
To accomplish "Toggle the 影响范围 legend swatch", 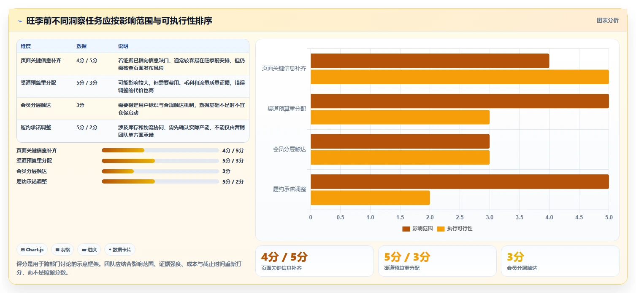I will click(x=406, y=229).
